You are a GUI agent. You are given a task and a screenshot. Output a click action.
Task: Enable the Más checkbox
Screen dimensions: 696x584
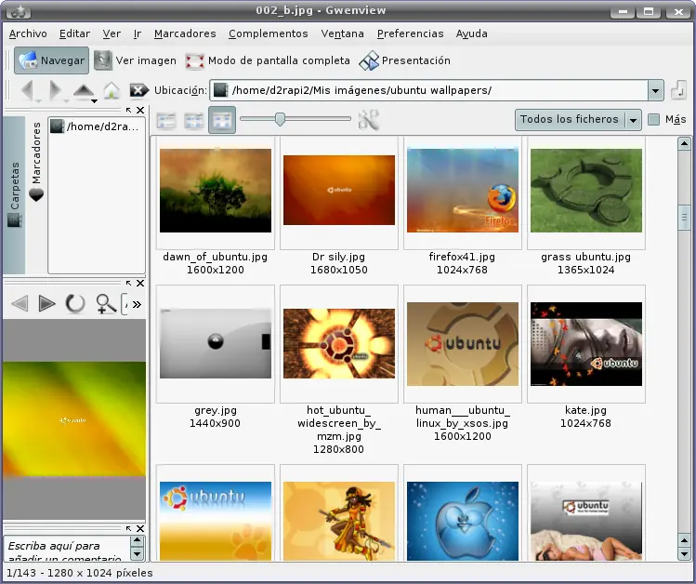pyautogui.click(x=654, y=119)
